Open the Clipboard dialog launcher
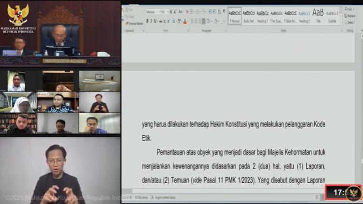This screenshot has height=204, width=363. point(144,30)
